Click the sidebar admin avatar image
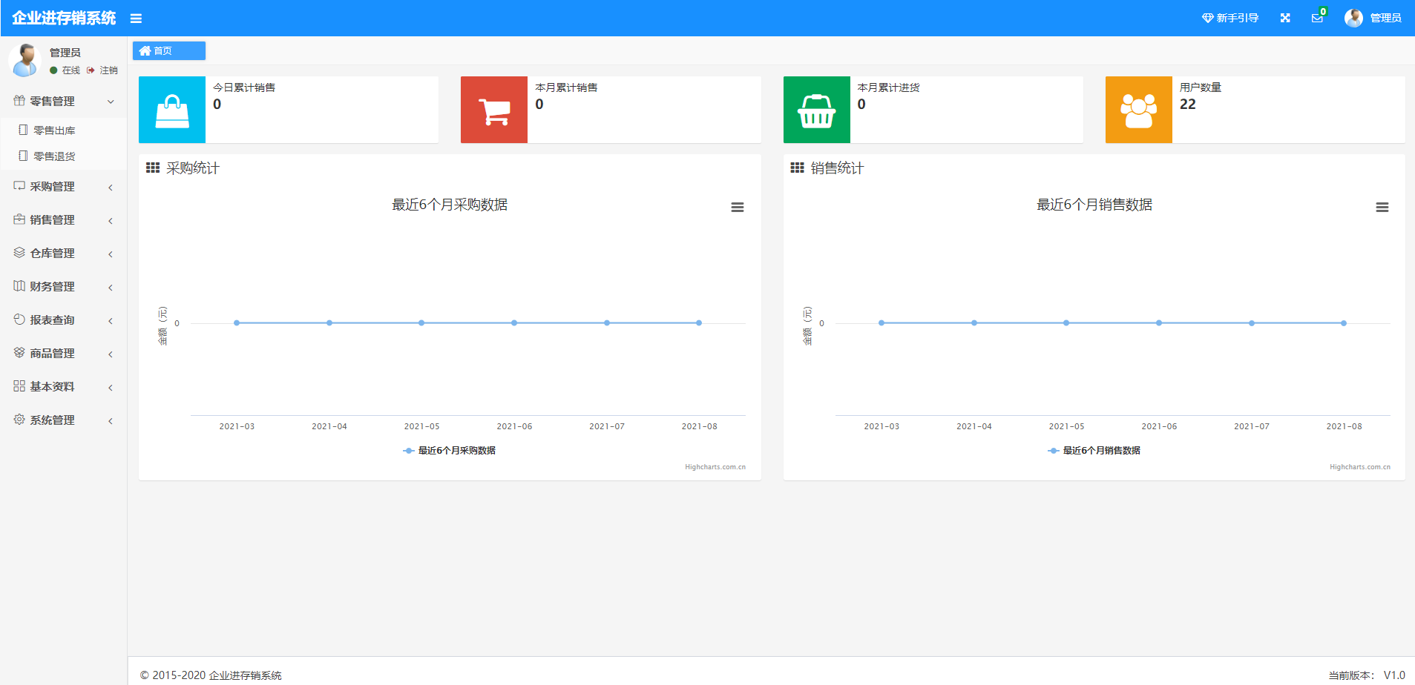1415x685 pixels. coord(26,59)
